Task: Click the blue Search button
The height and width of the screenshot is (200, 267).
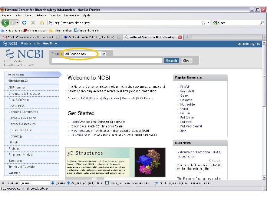Action: click(x=171, y=60)
